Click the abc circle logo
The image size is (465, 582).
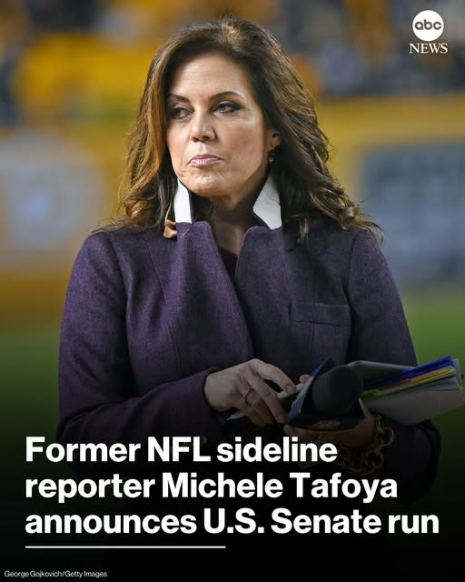(x=428, y=25)
